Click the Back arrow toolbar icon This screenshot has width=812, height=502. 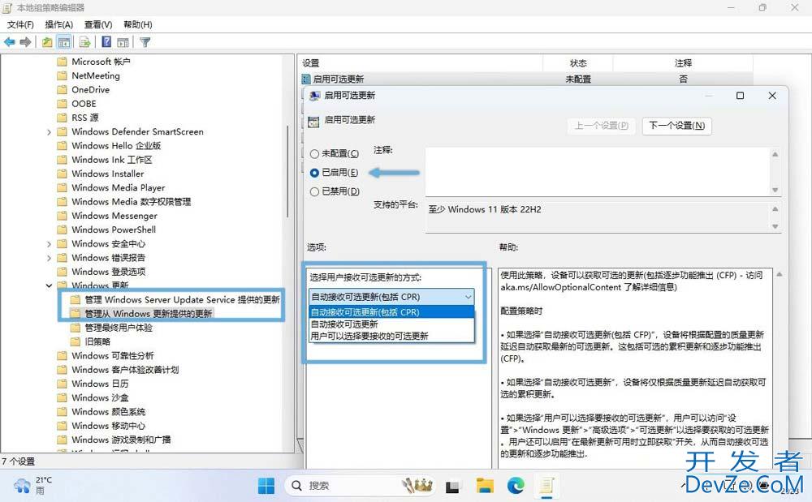pos(9,42)
